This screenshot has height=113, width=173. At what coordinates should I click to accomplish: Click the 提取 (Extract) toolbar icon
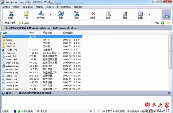[x=61, y=15]
